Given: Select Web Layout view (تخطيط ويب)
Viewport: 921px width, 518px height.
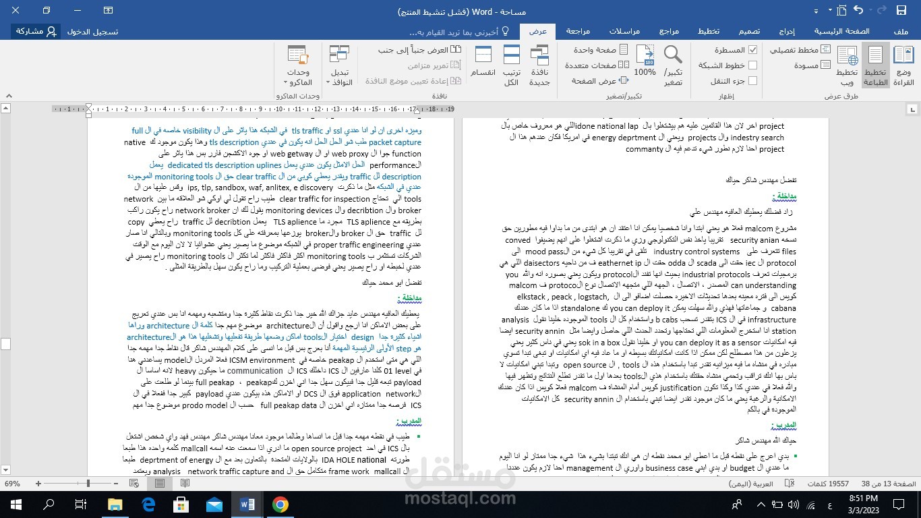Looking at the screenshot, I should click(847, 65).
